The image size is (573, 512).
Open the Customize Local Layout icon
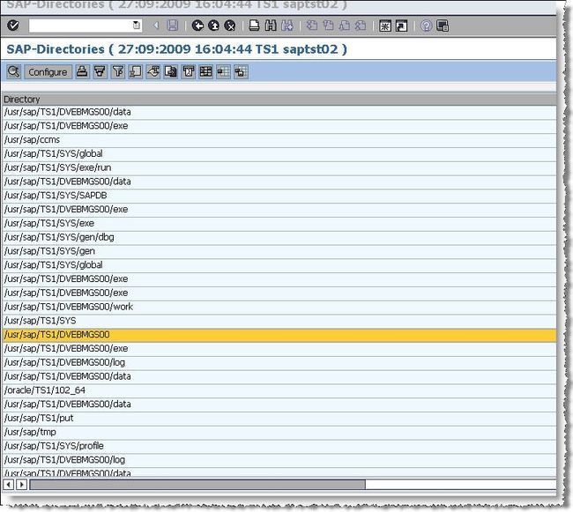click(443, 26)
